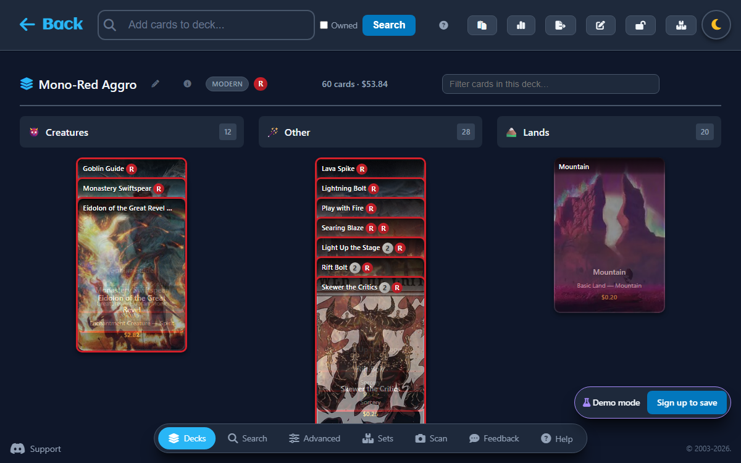Open the Eidolon of the Great Revel card

pos(132,275)
